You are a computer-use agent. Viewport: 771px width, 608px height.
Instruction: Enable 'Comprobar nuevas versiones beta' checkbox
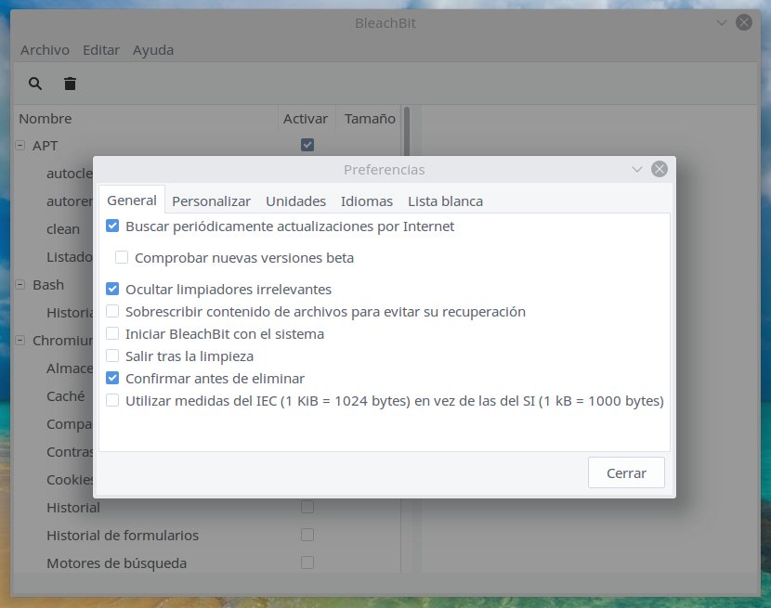122,257
